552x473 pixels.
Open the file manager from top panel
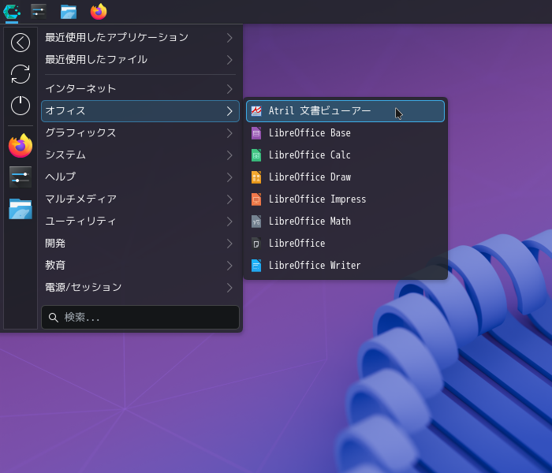(69, 12)
